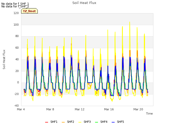Click the 100 y-axis tick label
The image size is (169, 127).
tap(16, 25)
